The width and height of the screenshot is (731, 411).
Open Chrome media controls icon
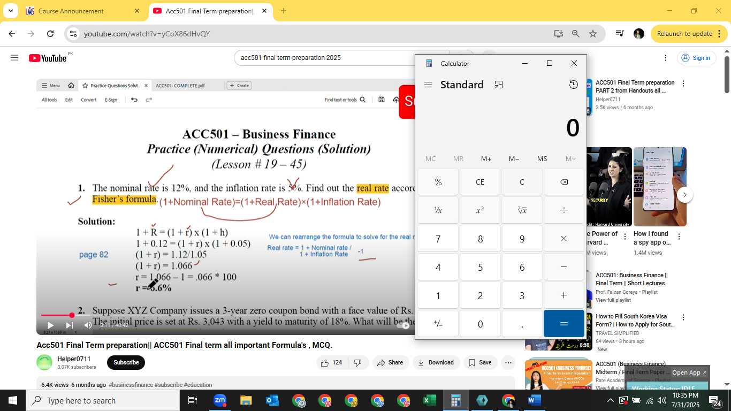[620, 34]
